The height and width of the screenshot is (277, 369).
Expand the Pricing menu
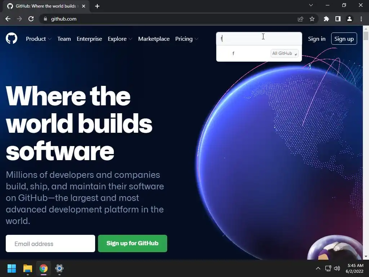(187, 39)
